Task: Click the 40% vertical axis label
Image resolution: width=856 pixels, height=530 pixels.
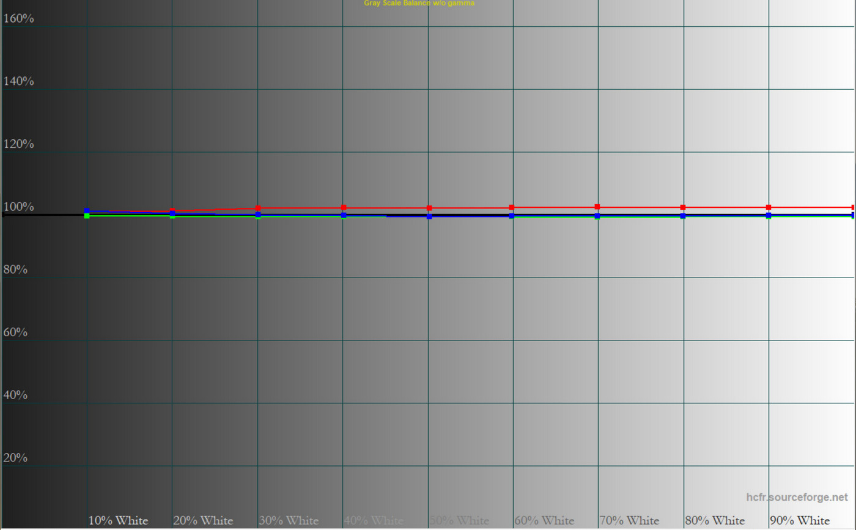Action: (x=15, y=395)
